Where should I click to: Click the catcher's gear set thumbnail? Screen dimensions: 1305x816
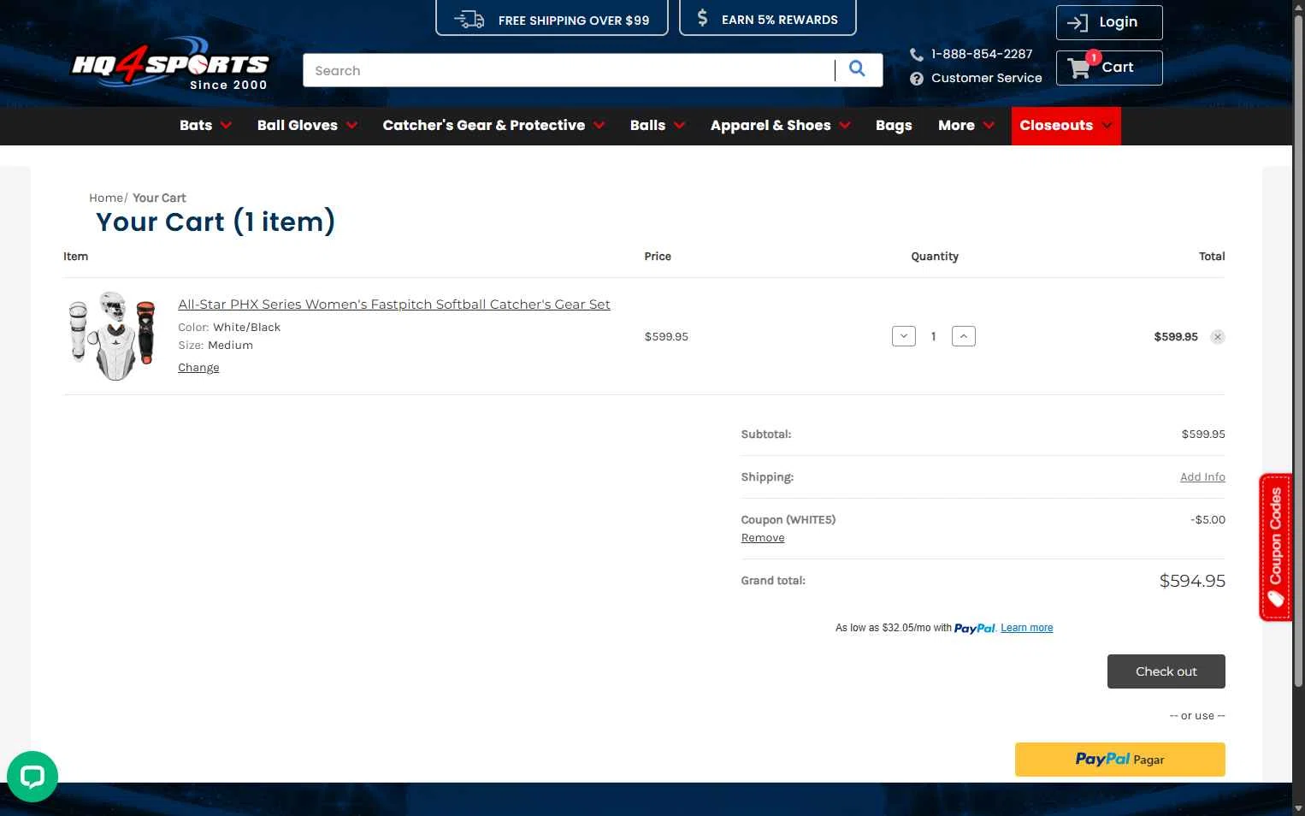[112, 335]
